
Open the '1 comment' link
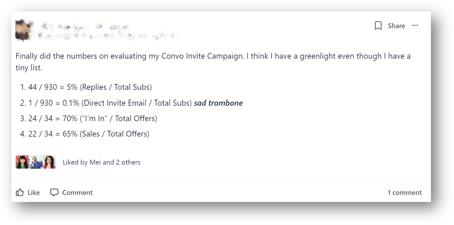404,192
